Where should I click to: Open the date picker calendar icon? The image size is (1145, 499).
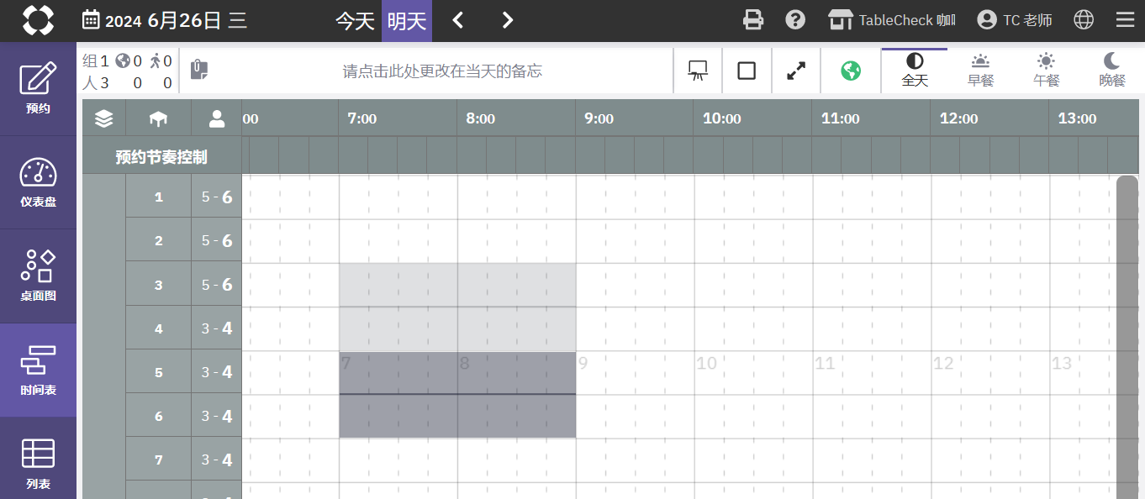[x=91, y=20]
